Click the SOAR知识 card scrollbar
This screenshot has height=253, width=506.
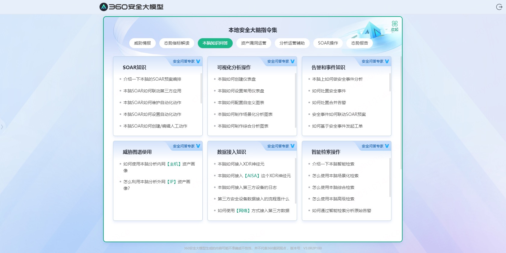(x=201, y=88)
